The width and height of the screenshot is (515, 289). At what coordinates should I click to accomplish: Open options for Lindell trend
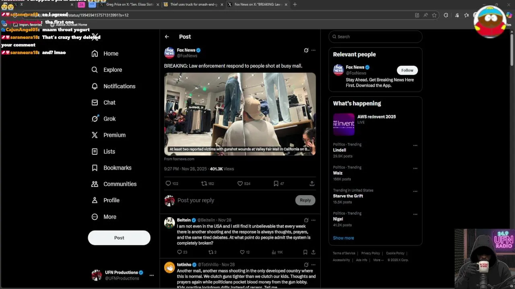point(415,145)
